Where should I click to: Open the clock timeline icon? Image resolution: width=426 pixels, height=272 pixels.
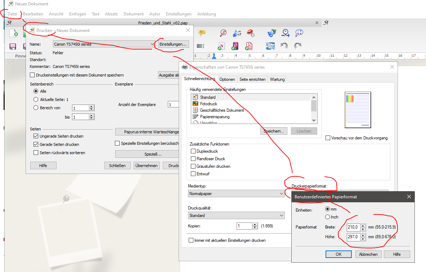tap(286, 33)
